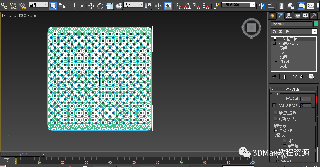The image size is (320, 167).
Task: Select 元素 sub-object level
Action: (284, 66)
